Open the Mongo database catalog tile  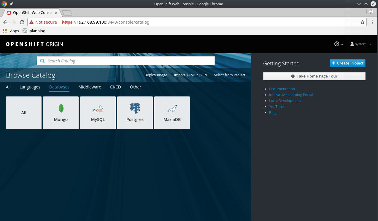click(61, 113)
